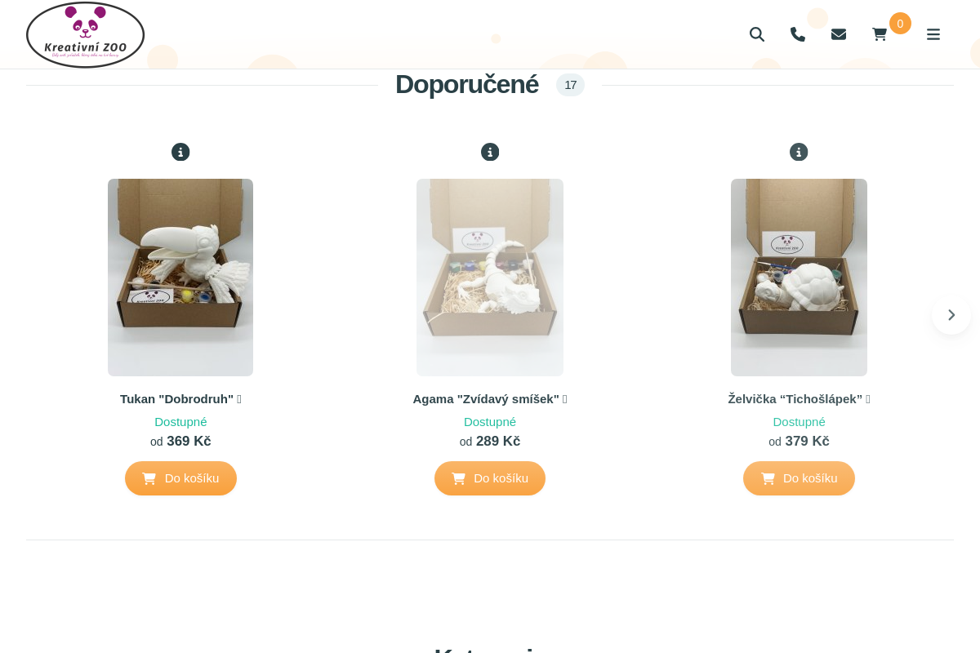This screenshot has height=653, width=980.
Task: Open the email envelope icon
Action: (839, 34)
